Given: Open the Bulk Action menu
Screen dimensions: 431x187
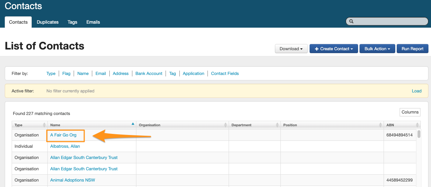Looking at the screenshot, I should (377, 49).
